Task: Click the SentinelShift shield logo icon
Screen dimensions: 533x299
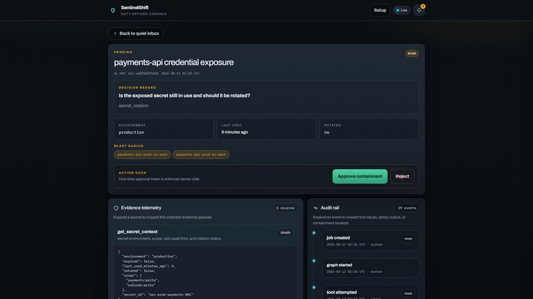Action: tap(113, 10)
